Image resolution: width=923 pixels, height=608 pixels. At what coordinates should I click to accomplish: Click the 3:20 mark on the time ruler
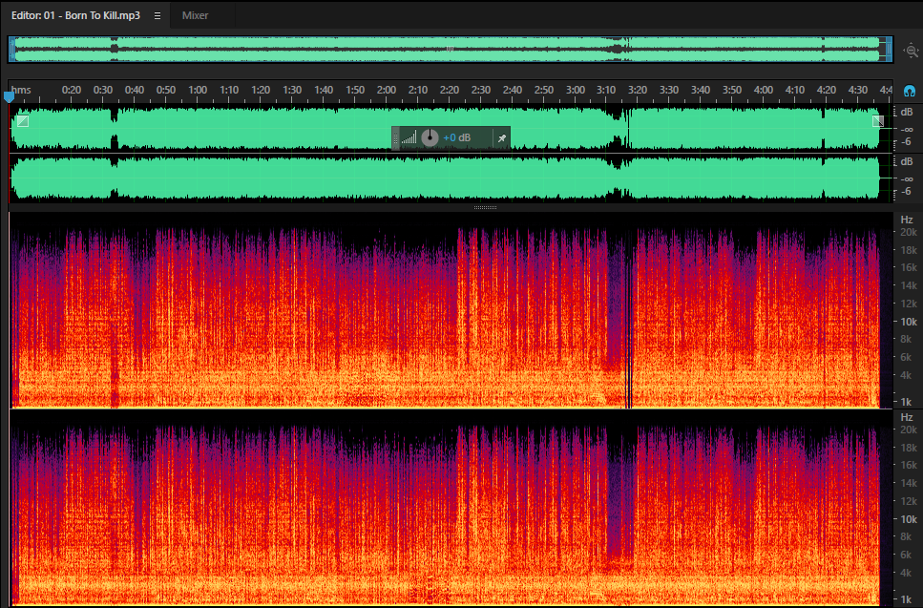638,90
